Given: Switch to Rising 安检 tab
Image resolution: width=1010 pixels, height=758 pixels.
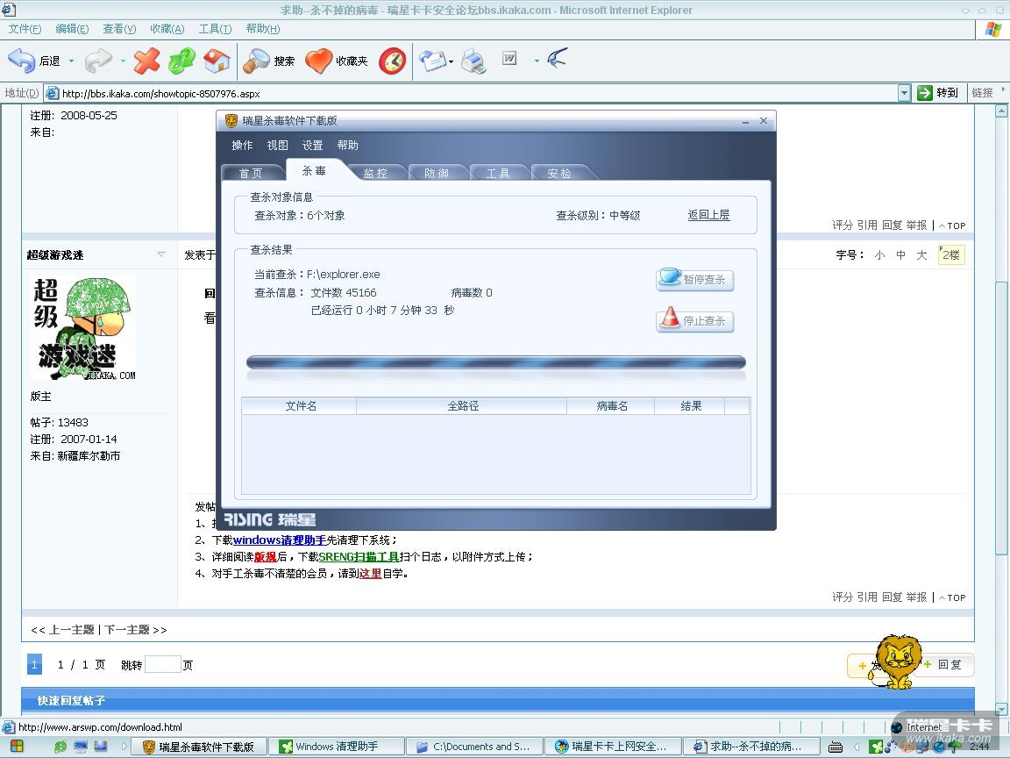Looking at the screenshot, I should (x=559, y=173).
